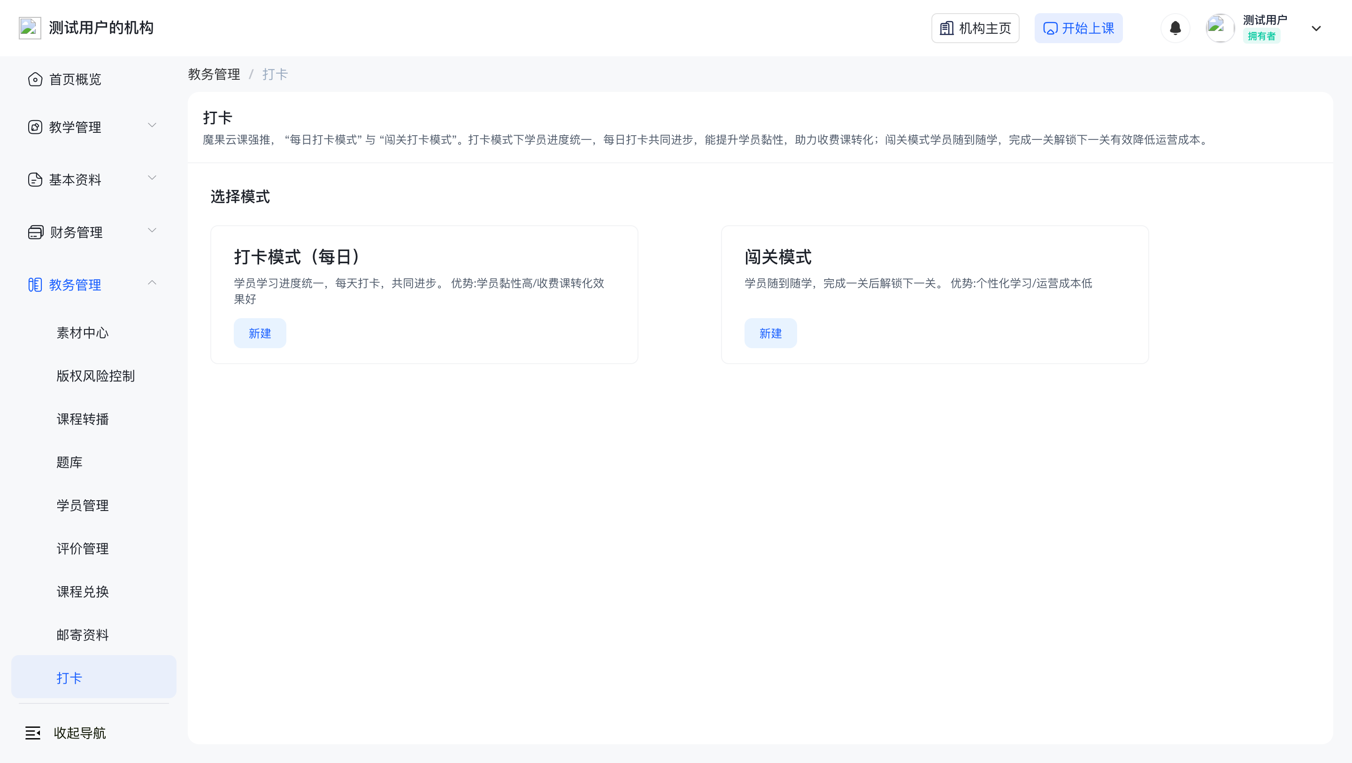Image resolution: width=1352 pixels, height=763 pixels.
Task: Click 新建 under 闯关模式
Action: (770, 333)
